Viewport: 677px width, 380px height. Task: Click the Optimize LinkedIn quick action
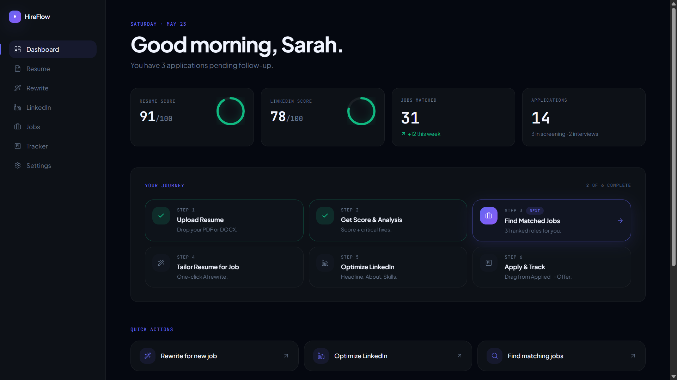(388, 356)
